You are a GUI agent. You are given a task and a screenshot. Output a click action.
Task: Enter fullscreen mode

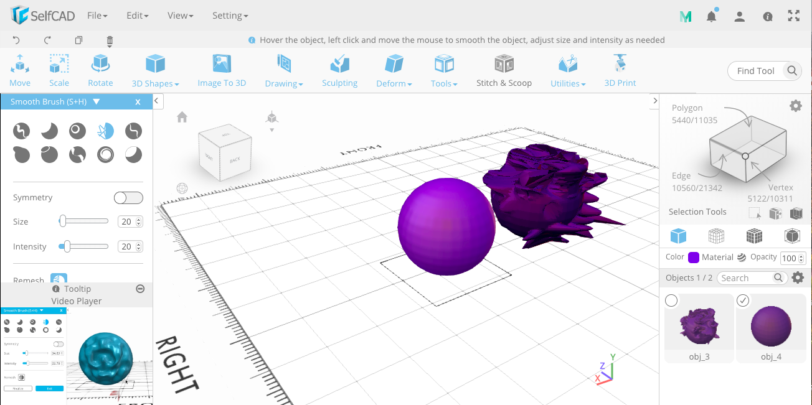point(794,16)
